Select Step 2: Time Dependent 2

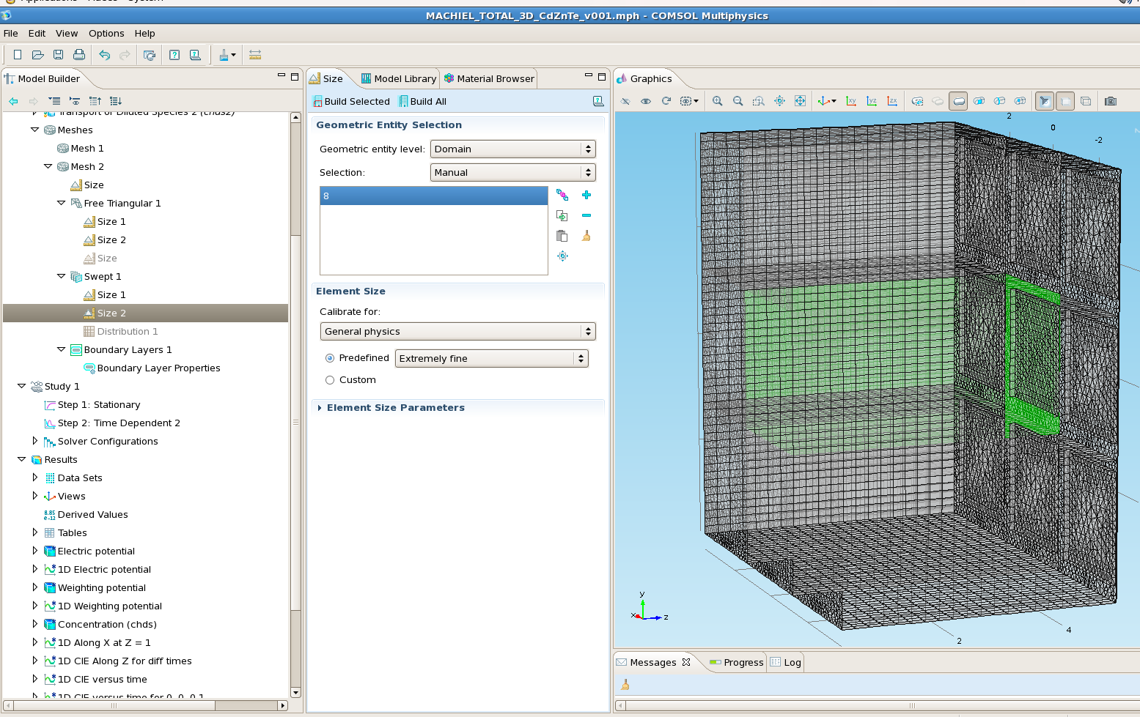[119, 423]
